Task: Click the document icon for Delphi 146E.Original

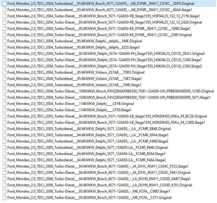Action: [x=4, y=41]
